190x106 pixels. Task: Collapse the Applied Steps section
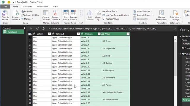180,54
